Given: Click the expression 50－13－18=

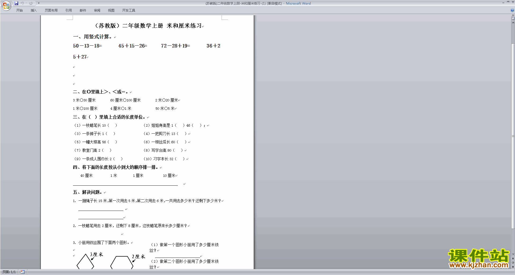Looking at the screenshot, I should click(x=87, y=46).
